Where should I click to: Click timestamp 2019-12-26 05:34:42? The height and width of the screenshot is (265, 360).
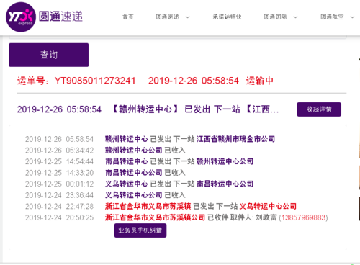point(59,151)
